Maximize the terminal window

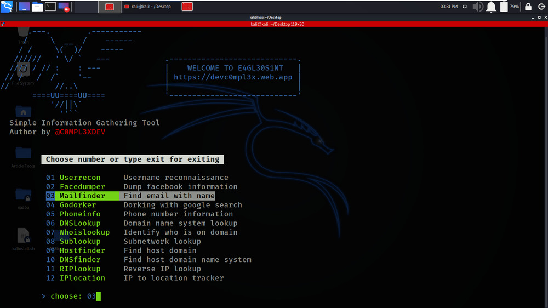point(539,17)
